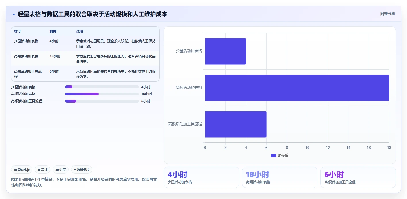Click the description starting 示意自动化后仍需检查
This screenshot has height=199, width=407.
(116, 74)
